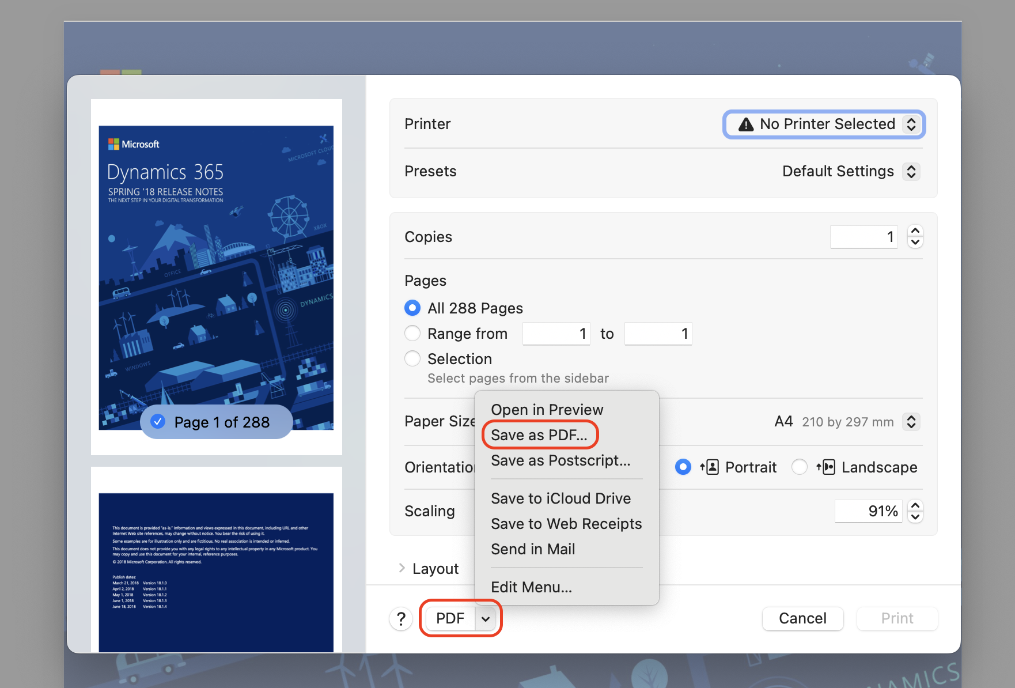This screenshot has height=688, width=1015.
Task: Click the Print button
Action: point(897,618)
